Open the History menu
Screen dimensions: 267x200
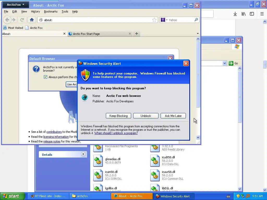click(35, 11)
